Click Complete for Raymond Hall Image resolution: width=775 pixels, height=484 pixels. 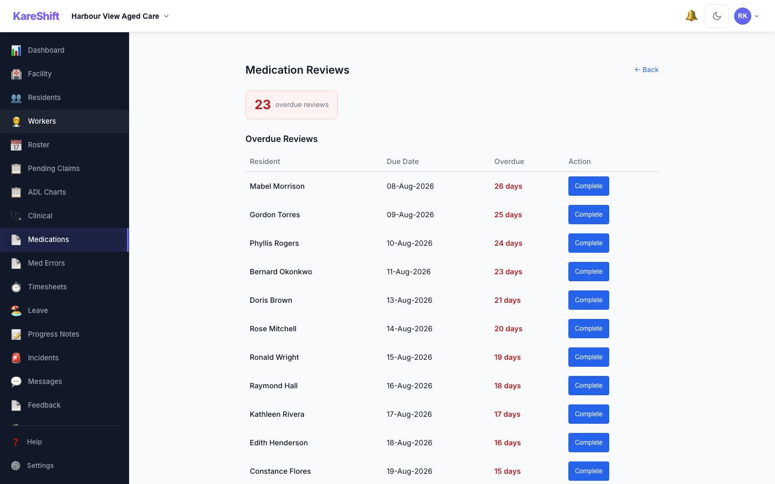[589, 386]
